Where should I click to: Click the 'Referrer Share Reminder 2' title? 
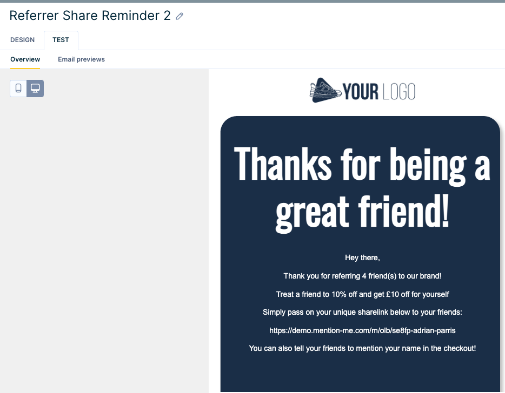point(90,16)
